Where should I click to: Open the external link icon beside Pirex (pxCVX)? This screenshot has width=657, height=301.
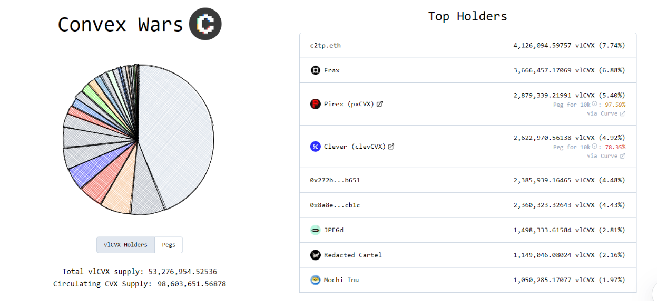pyautogui.click(x=379, y=104)
